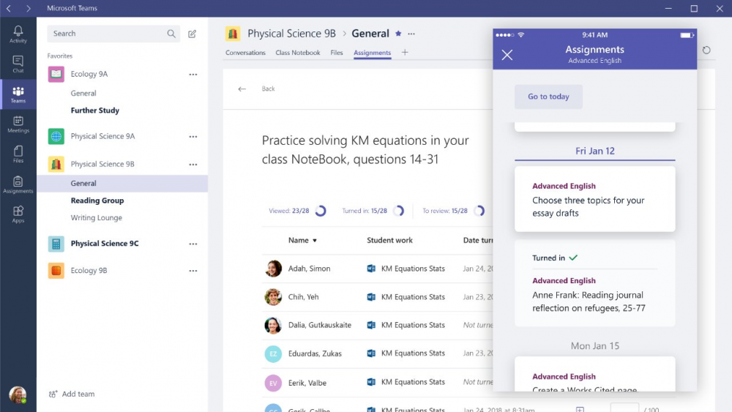Click Dalia Gutkauskaite's profile photo
The height and width of the screenshot is (412, 732).
(x=273, y=325)
